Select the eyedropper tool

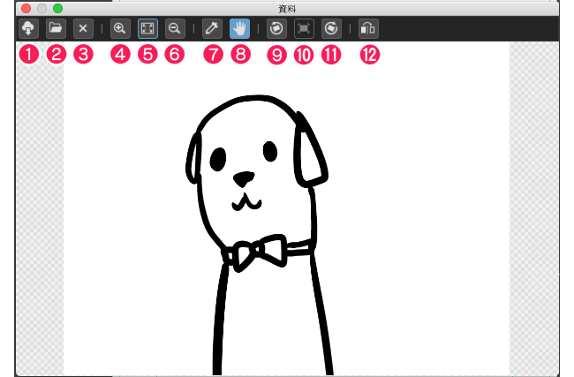[212, 27]
